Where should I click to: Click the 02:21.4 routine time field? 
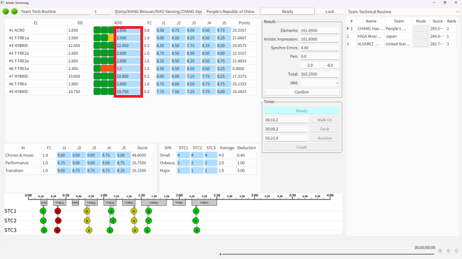[x=286, y=138]
